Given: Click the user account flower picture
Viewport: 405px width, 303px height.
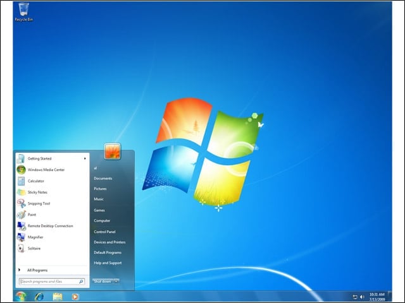Looking at the screenshot, I should 113,151.
